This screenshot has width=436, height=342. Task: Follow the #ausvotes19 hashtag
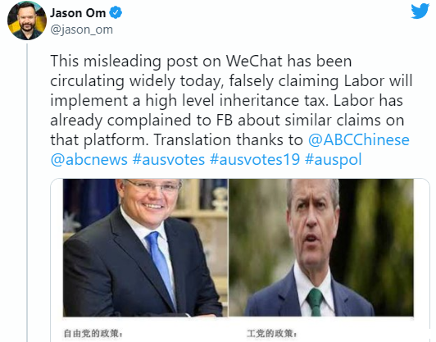click(255, 159)
